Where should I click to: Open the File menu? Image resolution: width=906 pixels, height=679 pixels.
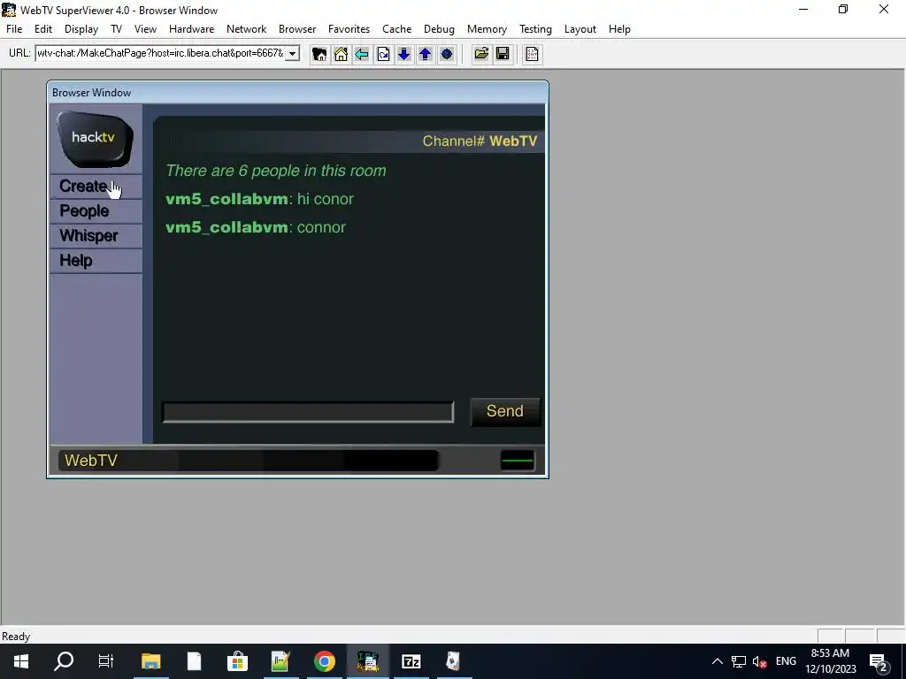[14, 29]
